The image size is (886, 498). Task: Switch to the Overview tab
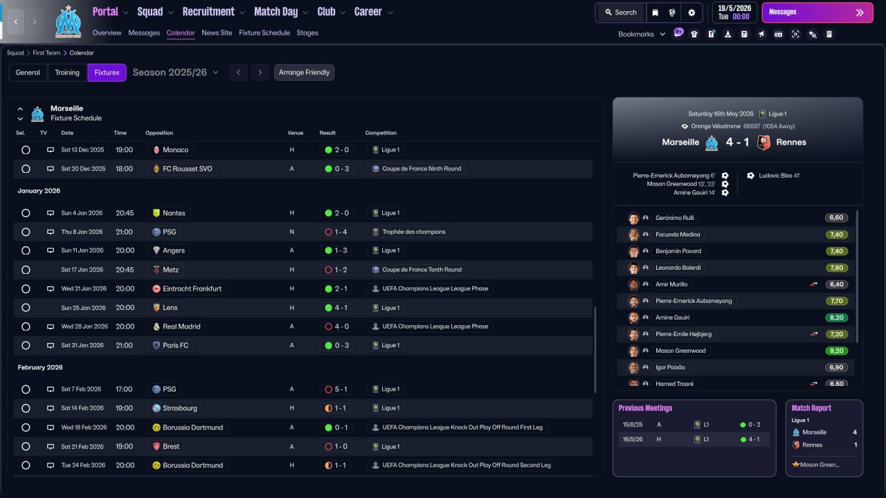pyautogui.click(x=107, y=33)
